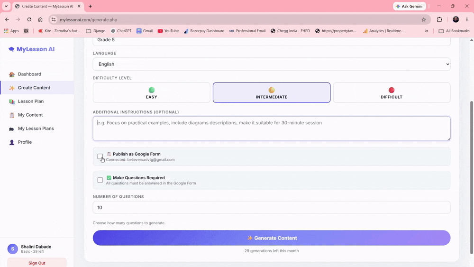Click the Generate Content button
Image resolution: width=474 pixels, height=267 pixels.
272,238
